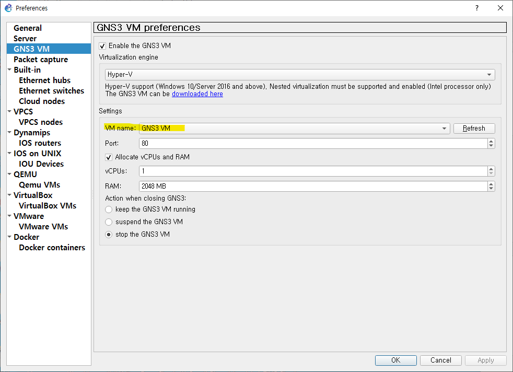Toggle Allocate vCPUs and RAM checkbox

pyautogui.click(x=109, y=157)
